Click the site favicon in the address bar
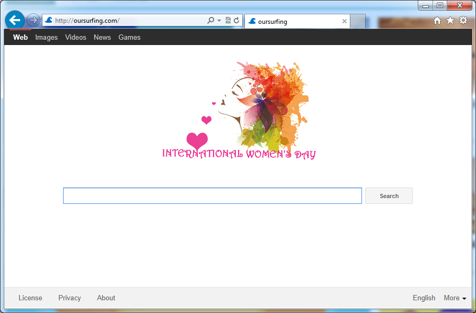The image size is (476, 313). (49, 20)
